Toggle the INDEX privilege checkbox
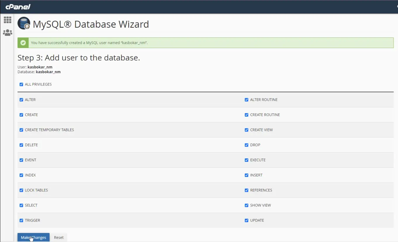The height and width of the screenshot is (242, 398). (21, 175)
